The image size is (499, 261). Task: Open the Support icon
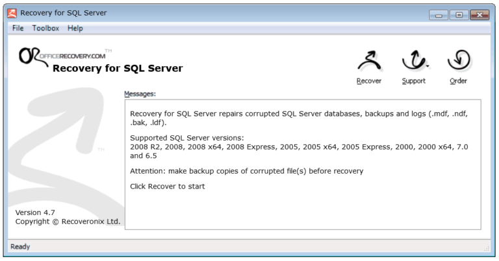click(414, 67)
